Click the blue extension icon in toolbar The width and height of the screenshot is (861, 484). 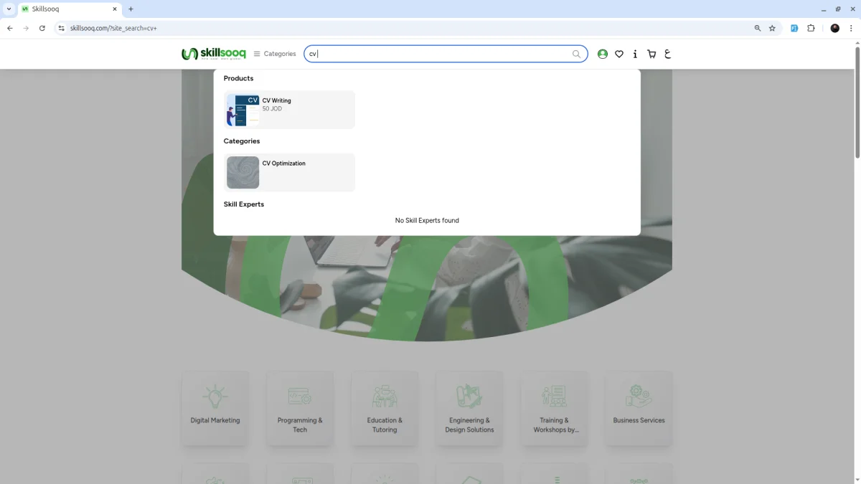point(794,28)
